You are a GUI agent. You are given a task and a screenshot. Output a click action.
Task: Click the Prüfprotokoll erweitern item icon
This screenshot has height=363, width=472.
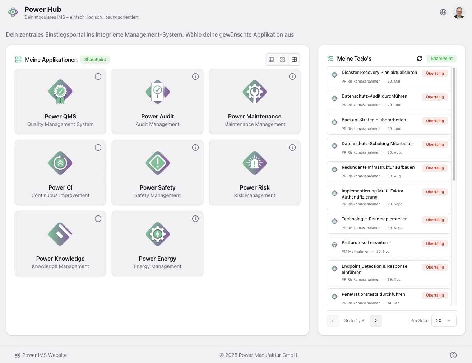pyautogui.click(x=334, y=245)
